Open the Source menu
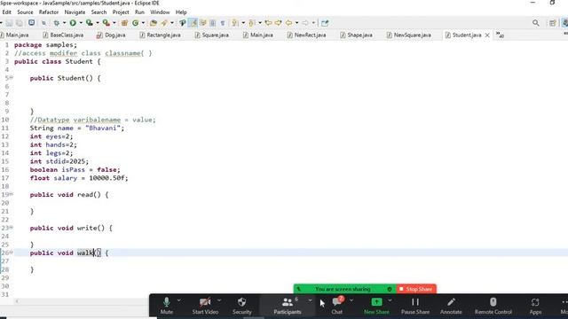The width and height of the screenshot is (568, 319). click(x=25, y=12)
